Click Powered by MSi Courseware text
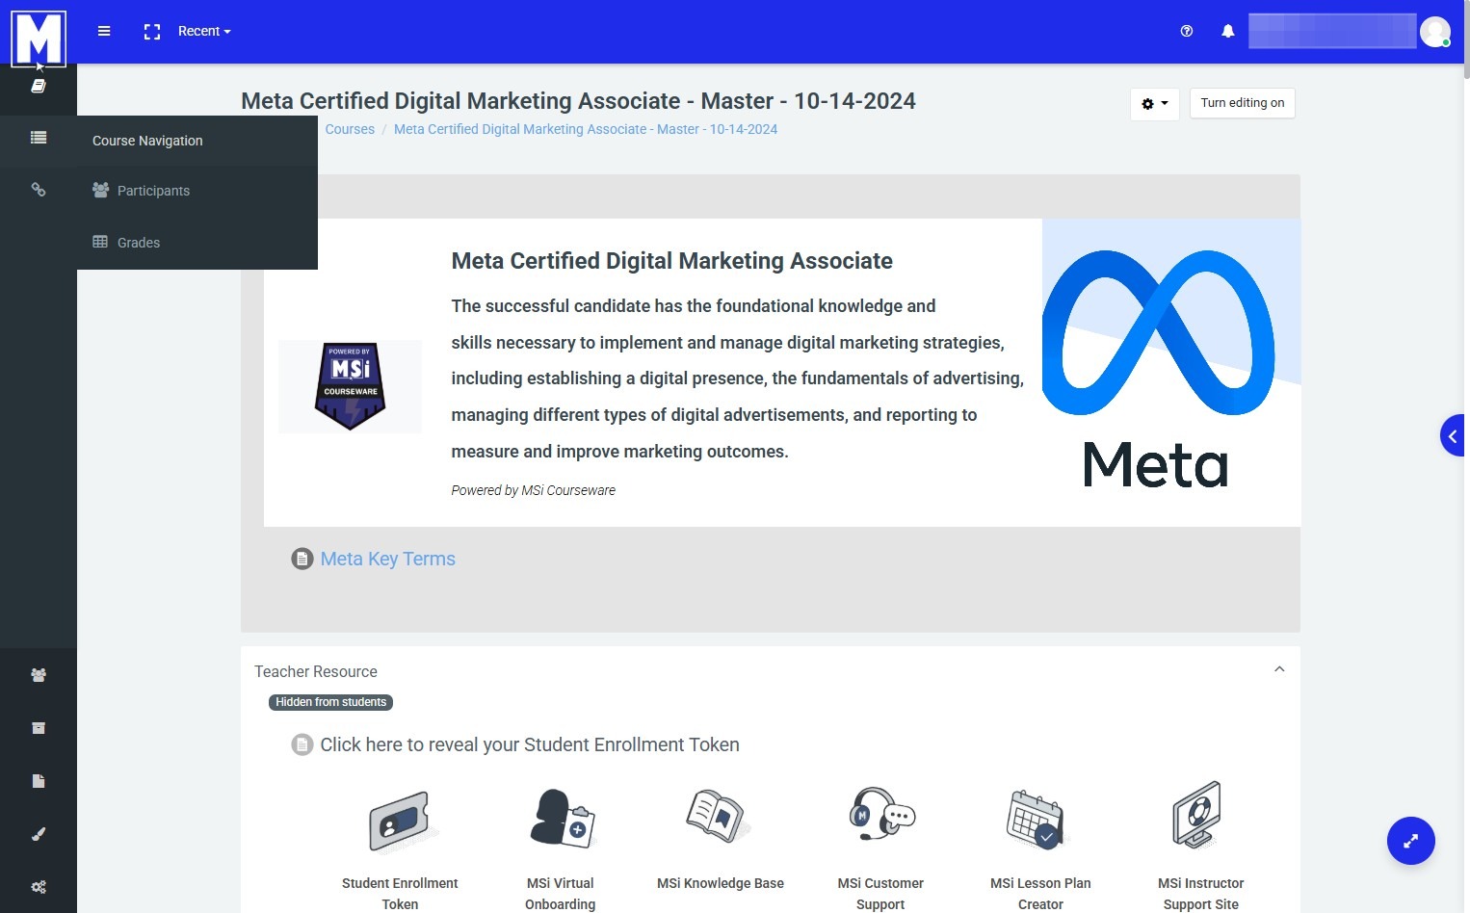 click(x=533, y=490)
